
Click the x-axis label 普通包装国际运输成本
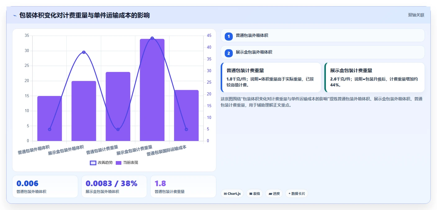click(167, 151)
